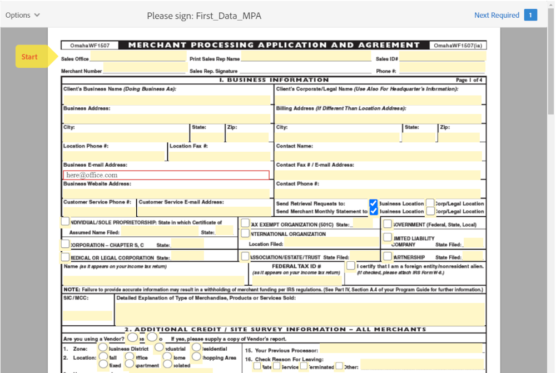Click the Sales ID# field
This screenshot has height=373, width=556.
pyautogui.click(x=442, y=56)
